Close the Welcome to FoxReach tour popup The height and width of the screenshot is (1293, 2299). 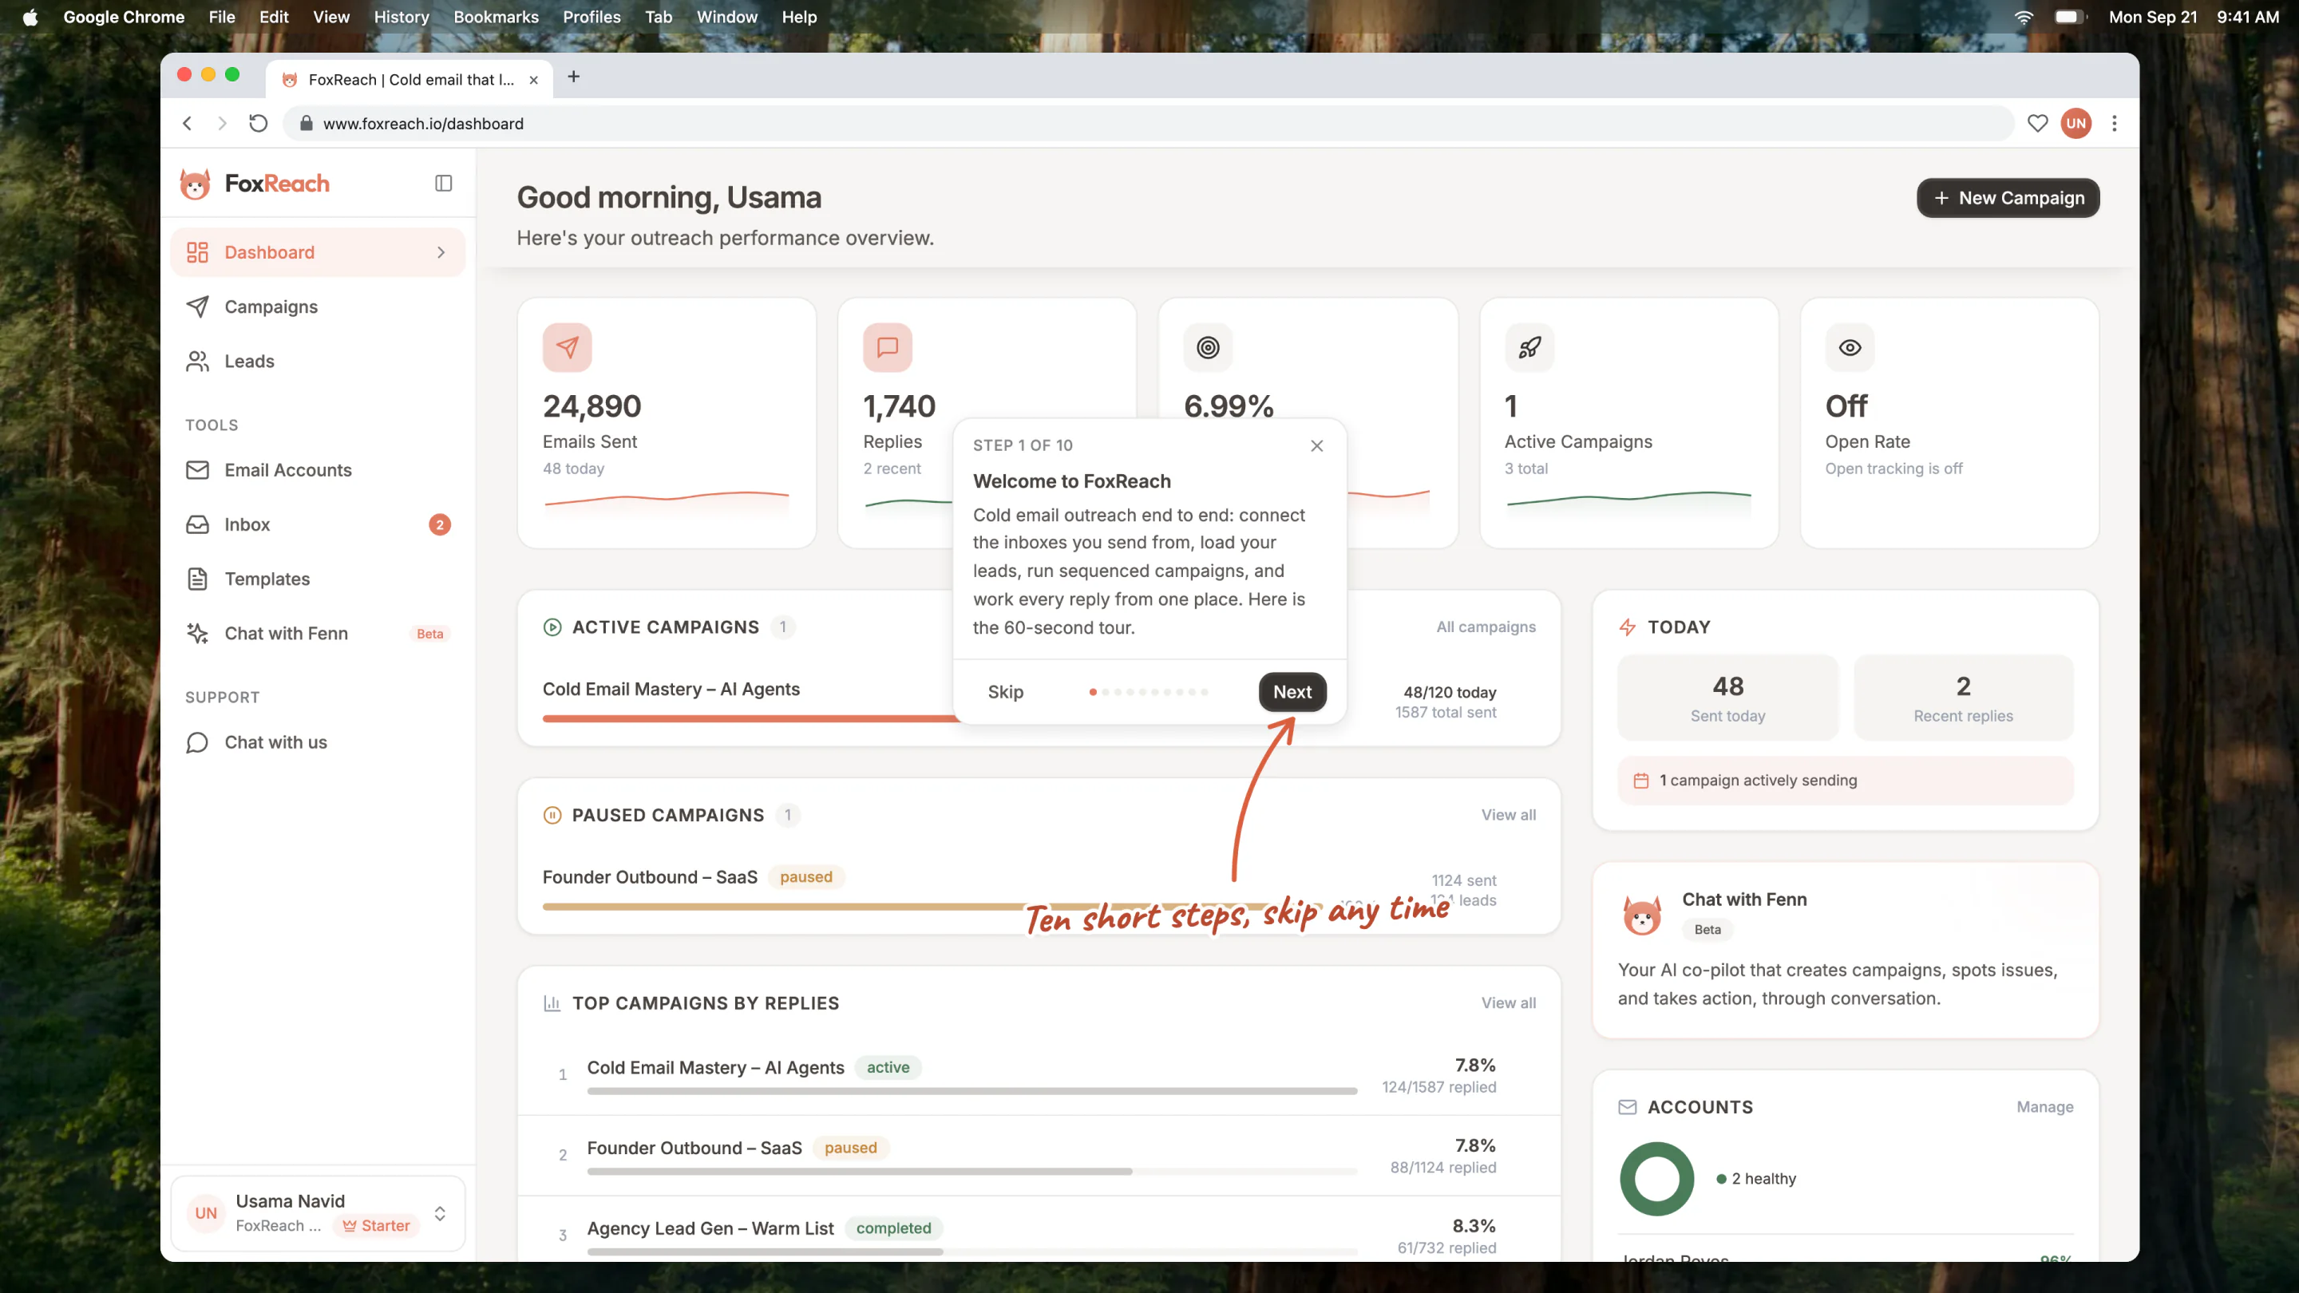click(1317, 445)
